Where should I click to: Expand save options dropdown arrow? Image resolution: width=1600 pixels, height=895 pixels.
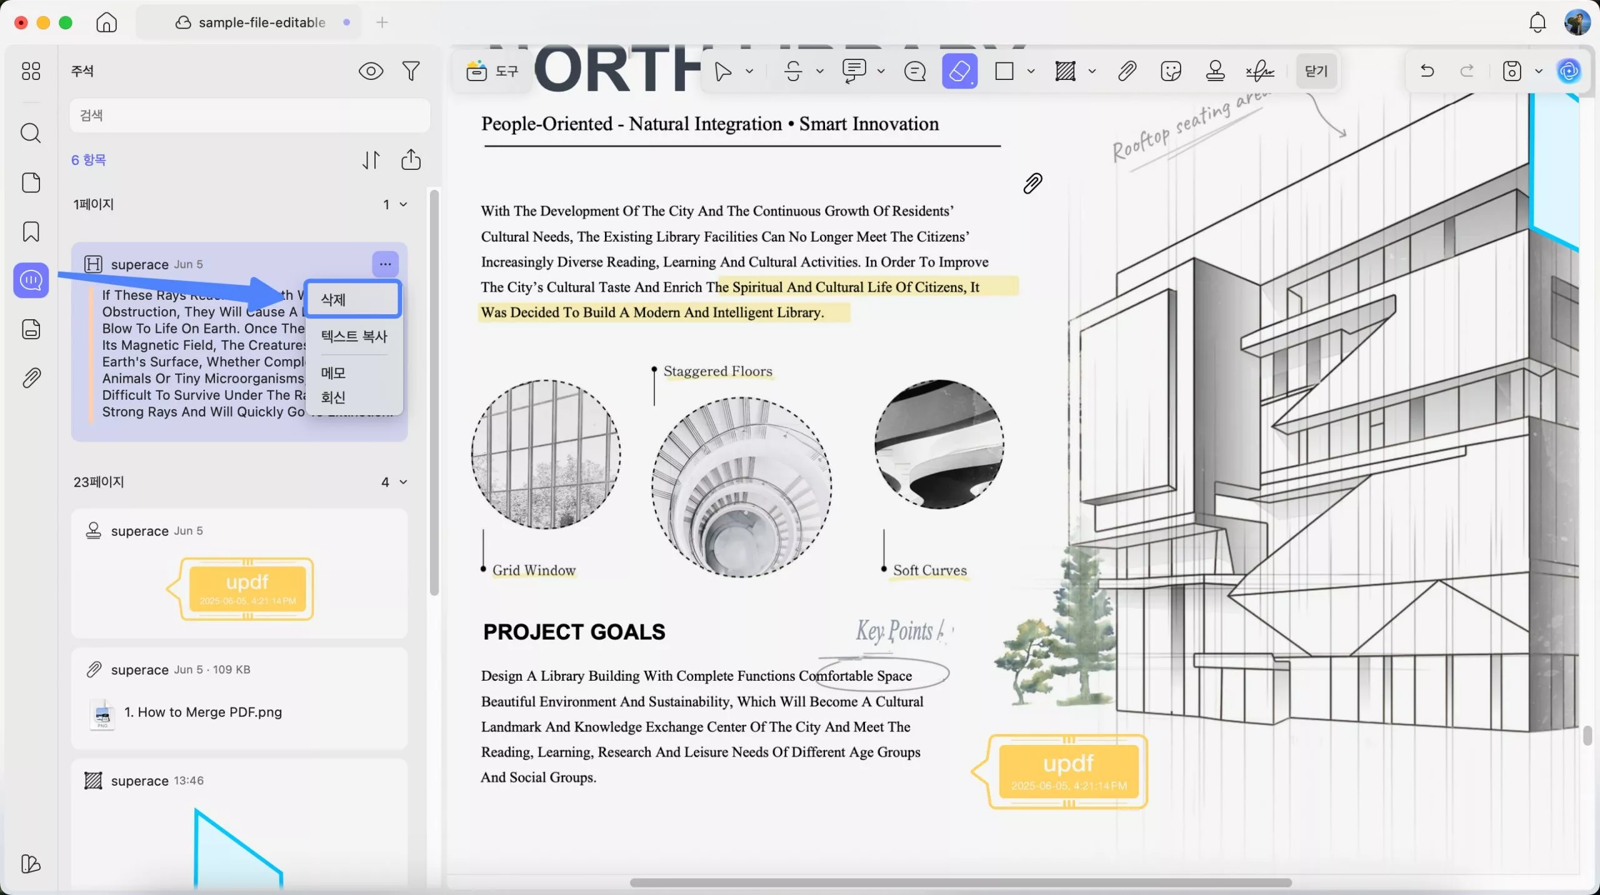1538,71
